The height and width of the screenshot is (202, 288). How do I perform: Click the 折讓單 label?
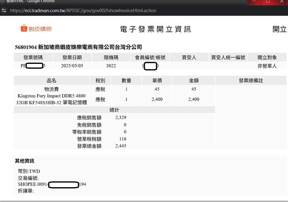(x=26, y=191)
